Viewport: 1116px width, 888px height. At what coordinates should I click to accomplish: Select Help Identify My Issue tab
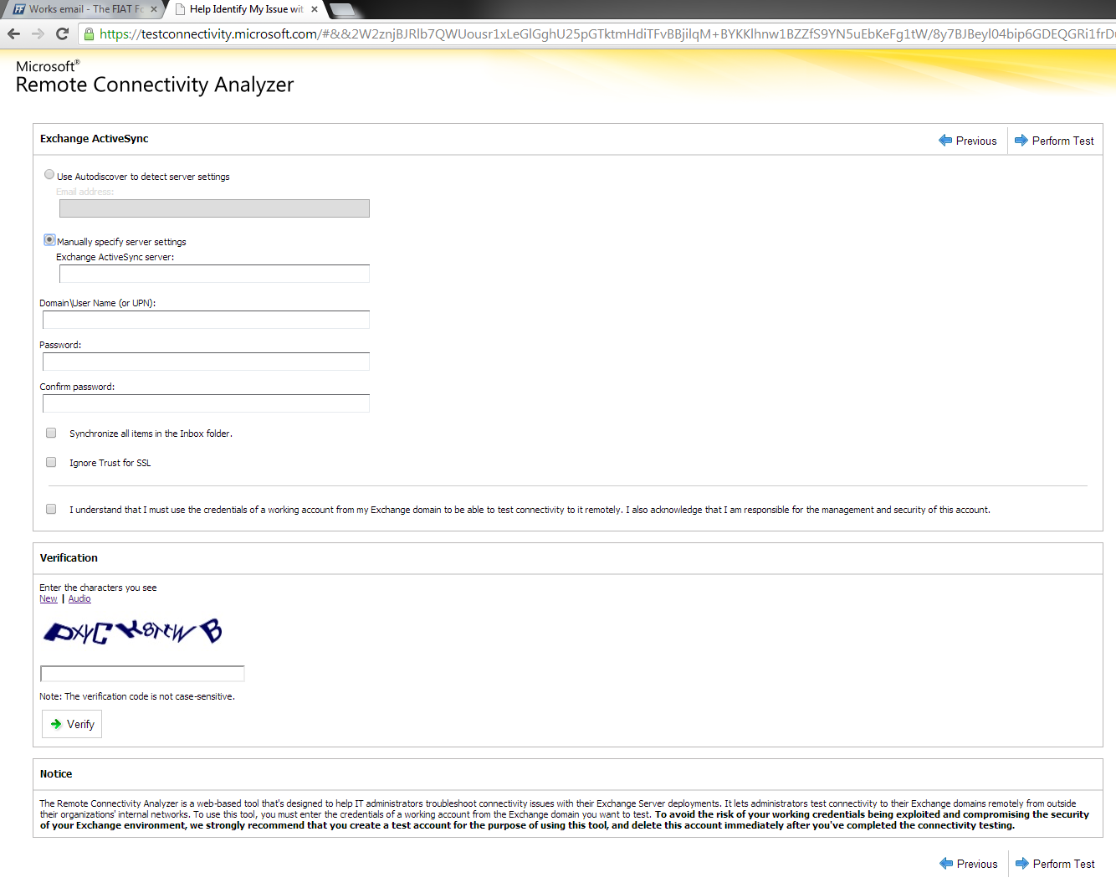(245, 9)
